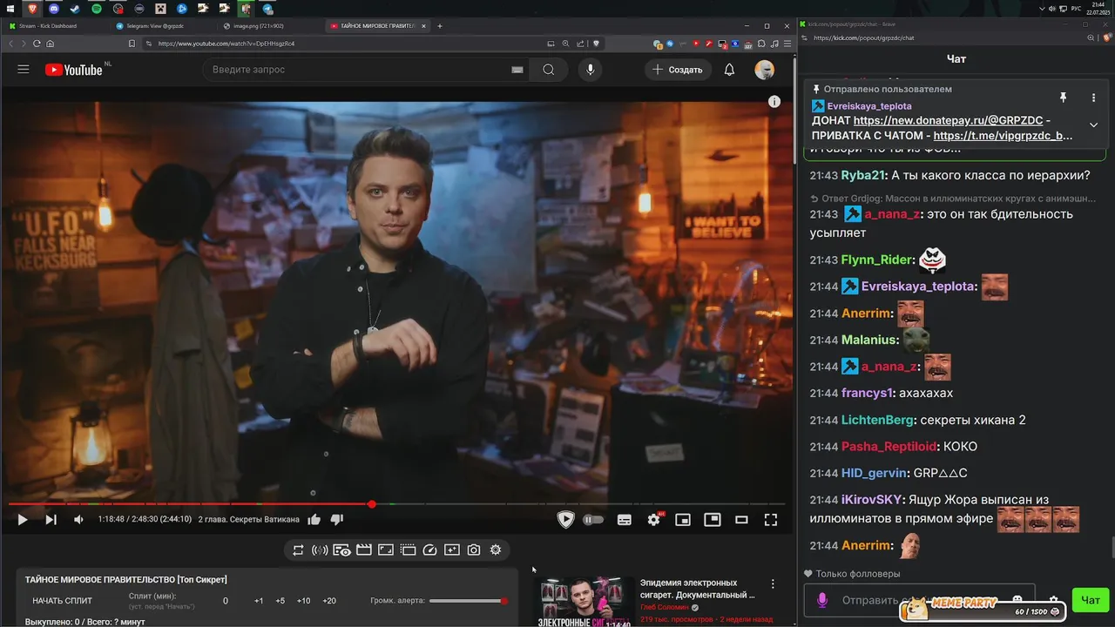Click username LichtenBerg in chat
1115x627 pixels.
click(877, 421)
